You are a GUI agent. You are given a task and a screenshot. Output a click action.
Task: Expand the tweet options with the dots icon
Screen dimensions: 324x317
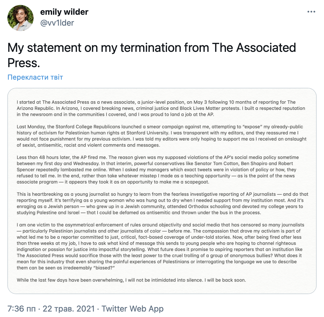pyautogui.click(x=311, y=11)
